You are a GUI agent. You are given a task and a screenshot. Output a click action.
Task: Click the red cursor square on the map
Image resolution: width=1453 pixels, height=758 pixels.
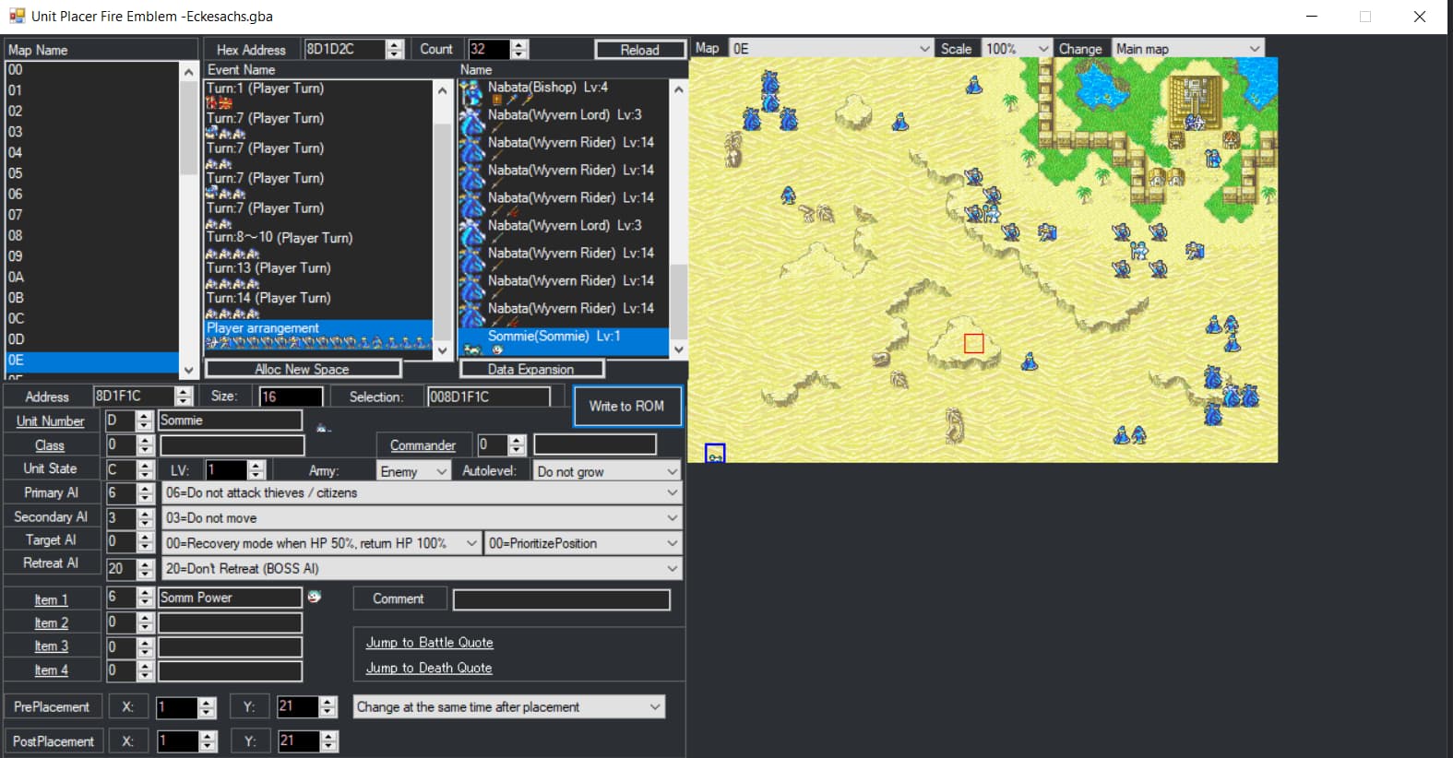[973, 344]
